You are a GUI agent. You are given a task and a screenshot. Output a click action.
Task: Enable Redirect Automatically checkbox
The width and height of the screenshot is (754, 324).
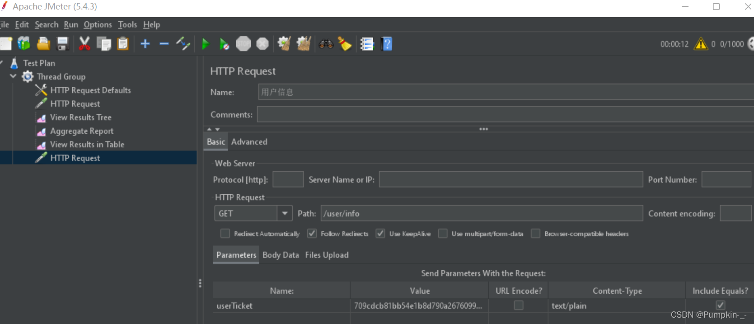point(225,234)
